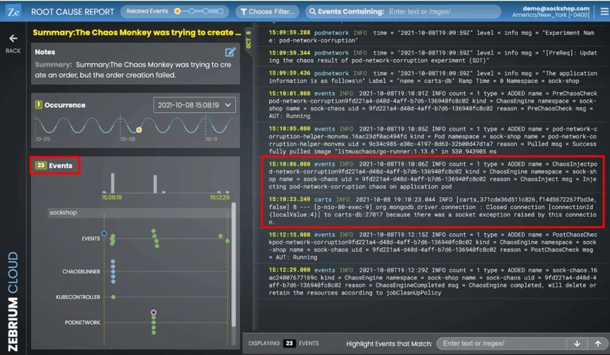
Task: Click the Occurrence heading
Action: (x=60, y=105)
